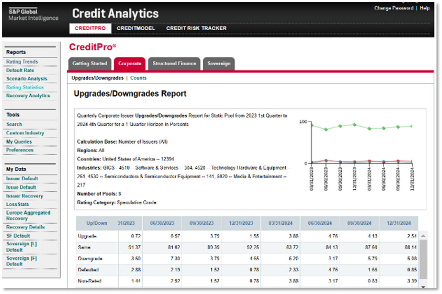Click the 09/30/2024 column header
Image resolution: width=442 pixels, height=294 pixels.
(359, 223)
